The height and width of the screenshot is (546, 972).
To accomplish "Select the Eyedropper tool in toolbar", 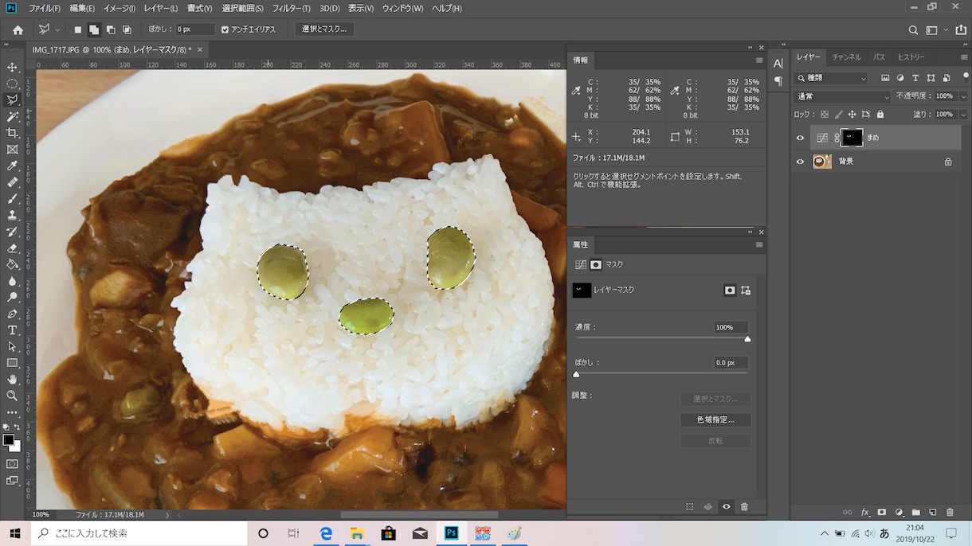I will click(x=12, y=166).
